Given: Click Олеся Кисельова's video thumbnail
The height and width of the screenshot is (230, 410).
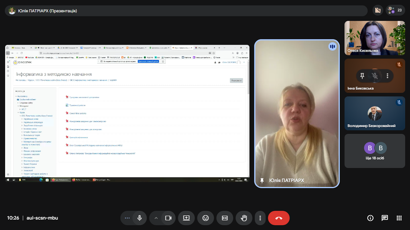Looking at the screenshot, I should pos(375,38).
